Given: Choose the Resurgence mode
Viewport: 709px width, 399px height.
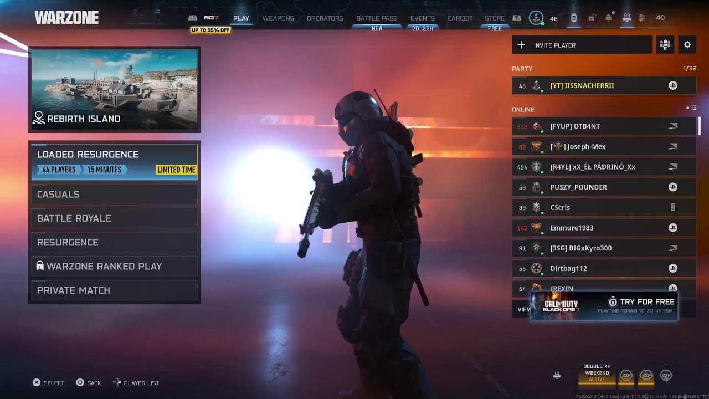Looking at the screenshot, I should (114, 242).
